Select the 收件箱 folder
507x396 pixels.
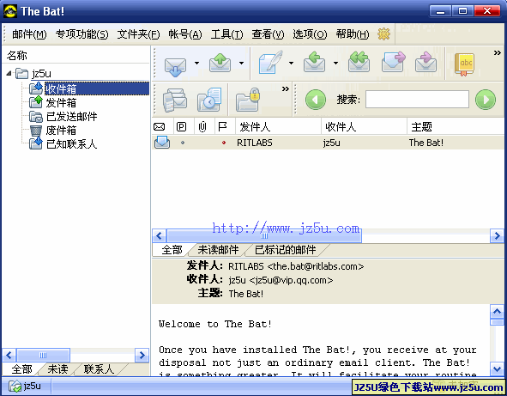tap(60, 88)
